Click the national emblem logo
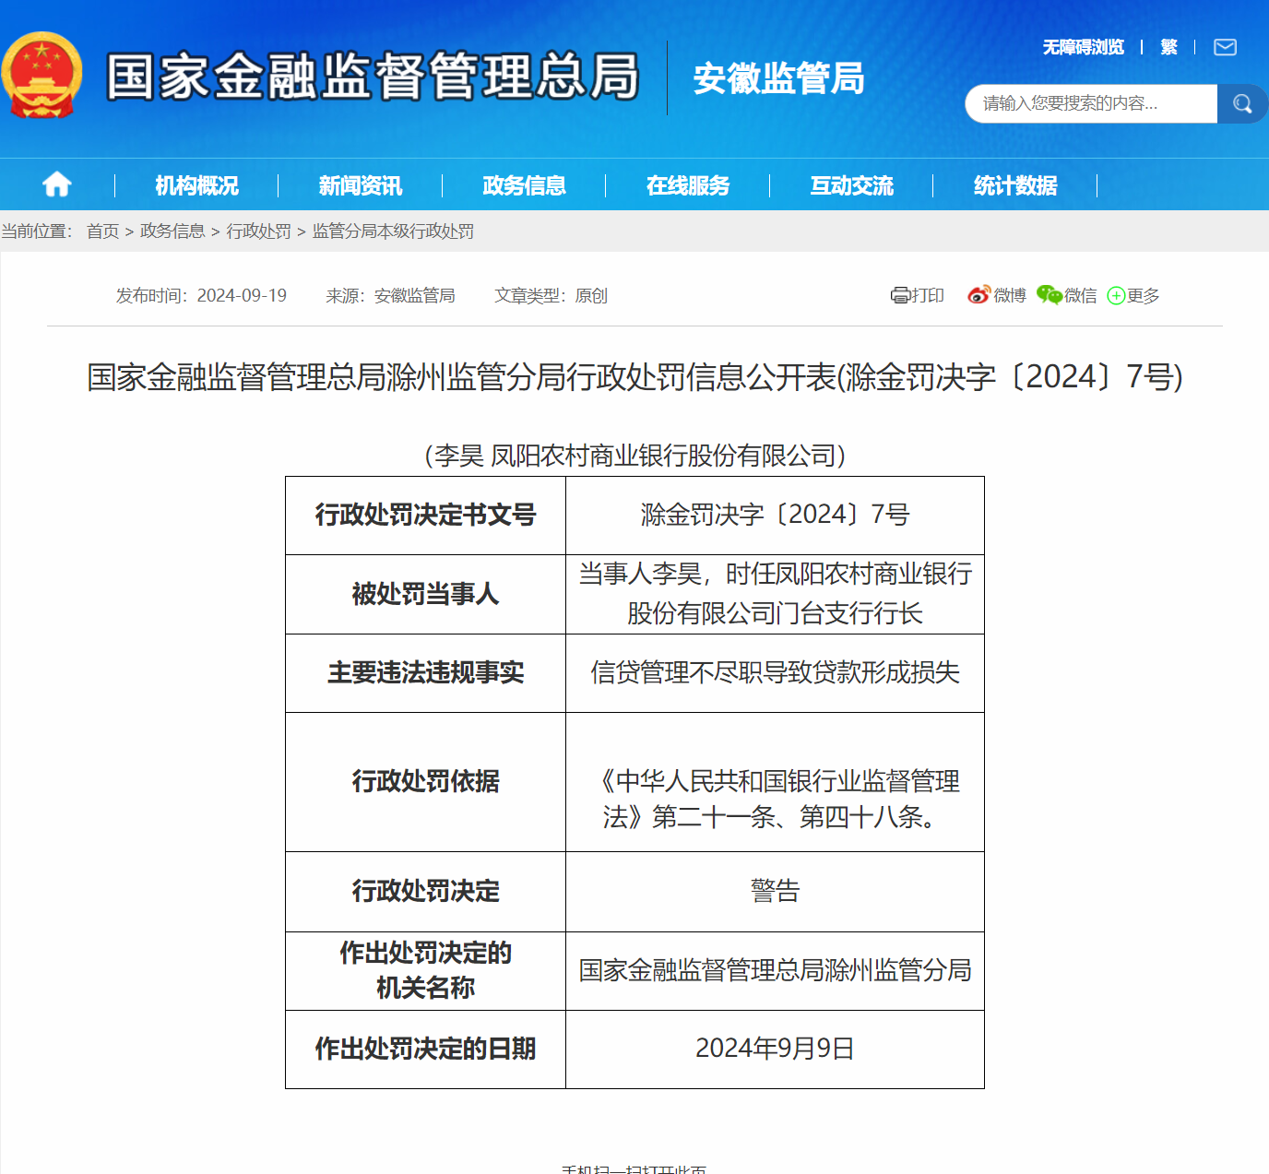1269x1174 pixels. [42, 76]
